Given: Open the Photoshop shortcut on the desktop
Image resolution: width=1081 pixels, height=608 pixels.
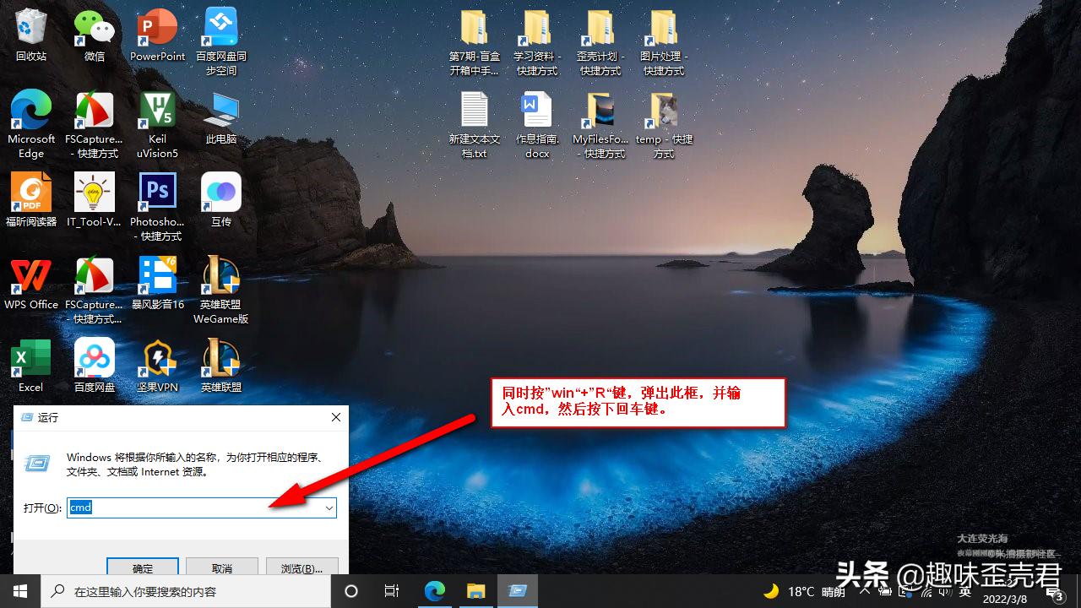Looking at the screenshot, I should click(x=157, y=191).
